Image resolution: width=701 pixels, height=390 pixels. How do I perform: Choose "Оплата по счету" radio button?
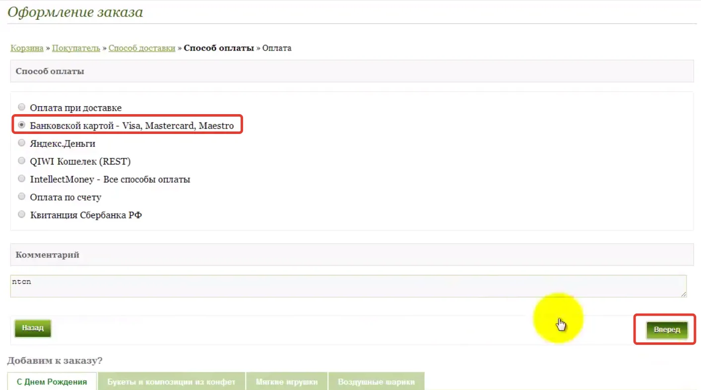click(21, 196)
